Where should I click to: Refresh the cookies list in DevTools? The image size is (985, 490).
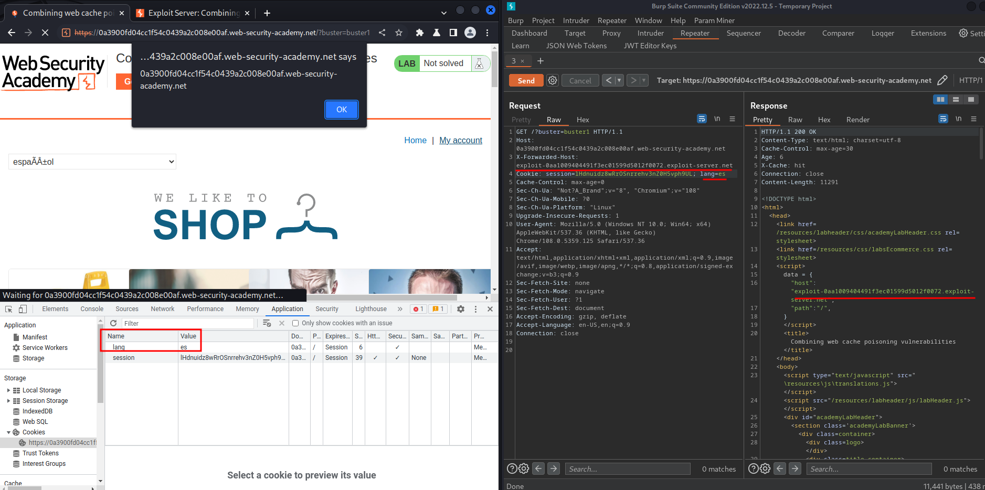[113, 323]
